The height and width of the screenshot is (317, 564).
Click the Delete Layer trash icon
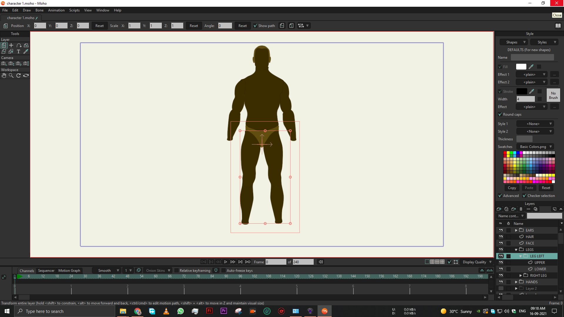click(x=521, y=209)
